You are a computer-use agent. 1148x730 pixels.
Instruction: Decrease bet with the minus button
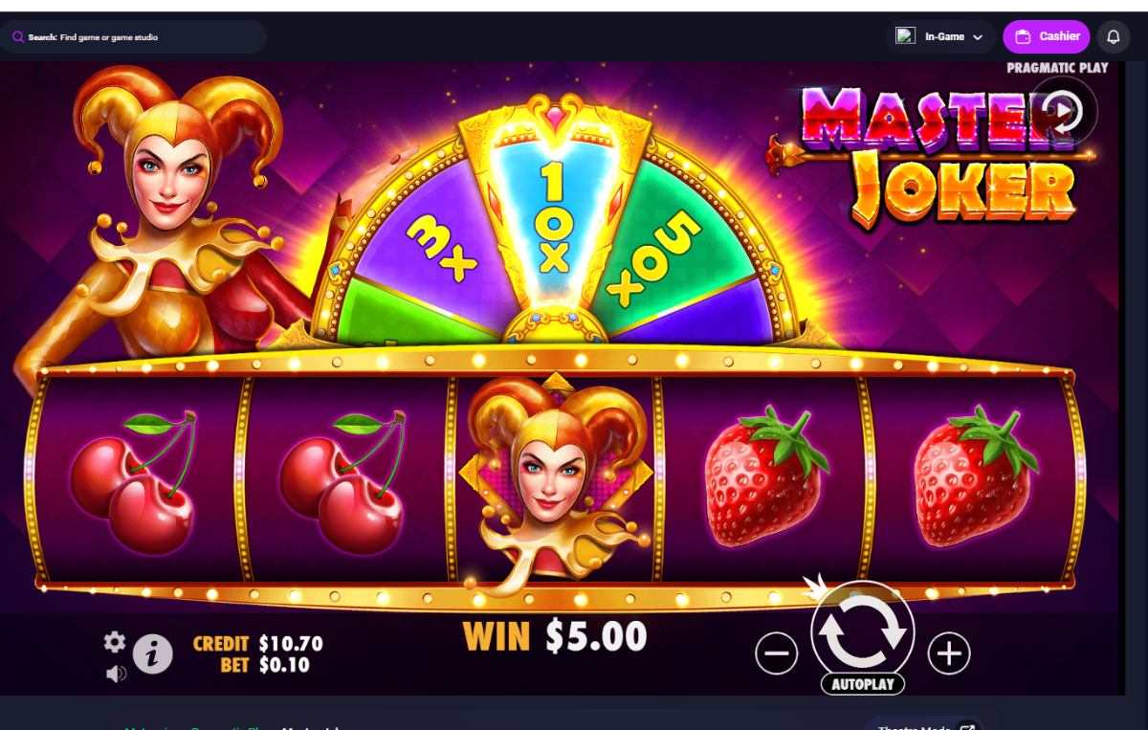pos(776,654)
